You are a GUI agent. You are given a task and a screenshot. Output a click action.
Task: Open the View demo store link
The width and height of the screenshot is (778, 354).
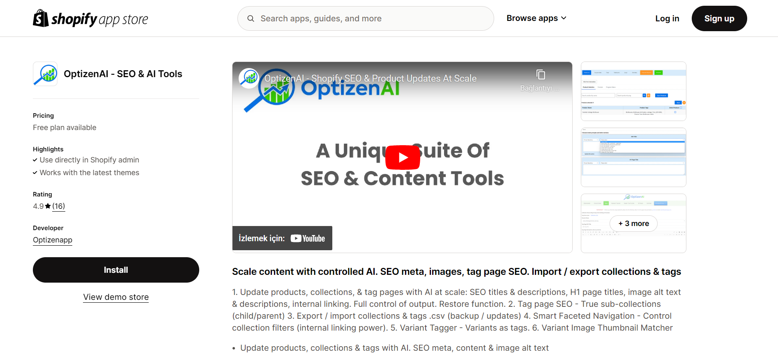[116, 297]
